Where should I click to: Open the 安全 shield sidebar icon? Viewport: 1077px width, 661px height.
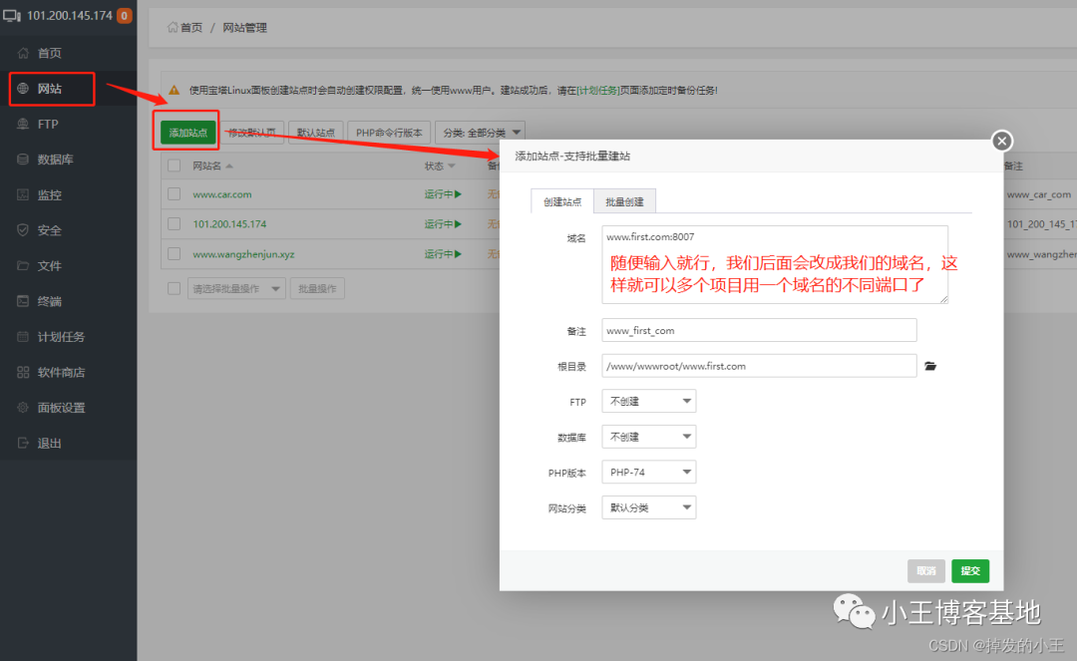pyautogui.click(x=23, y=230)
